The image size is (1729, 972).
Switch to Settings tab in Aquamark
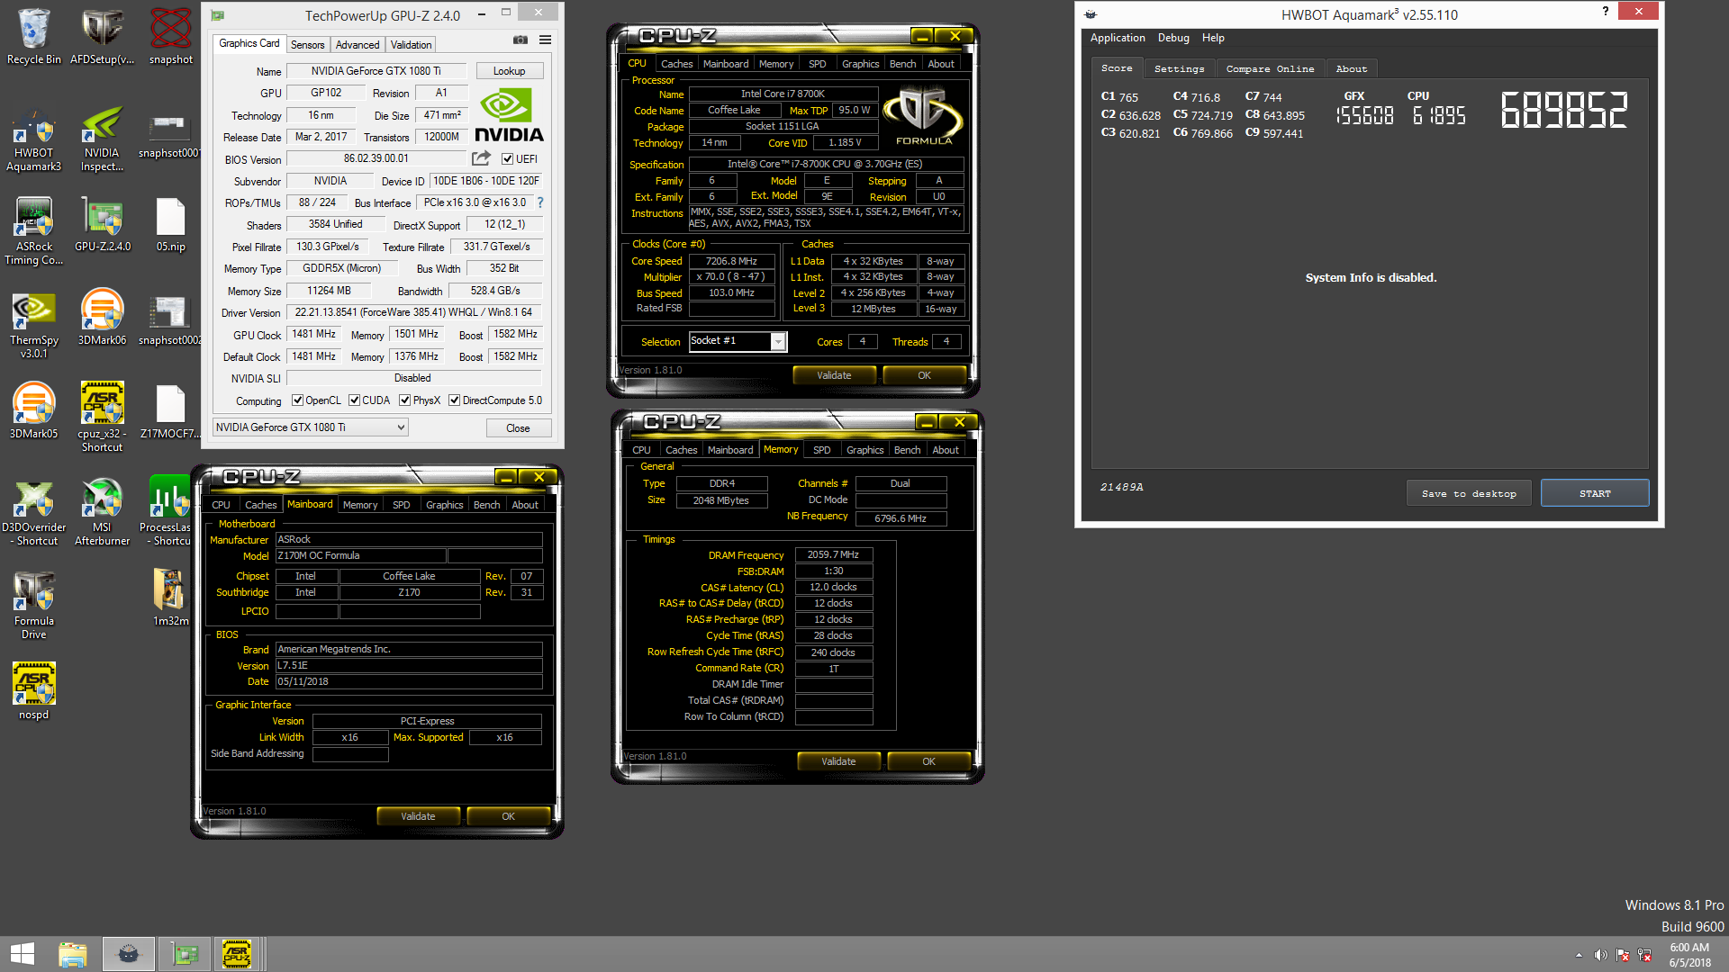(x=1179, y=68)
